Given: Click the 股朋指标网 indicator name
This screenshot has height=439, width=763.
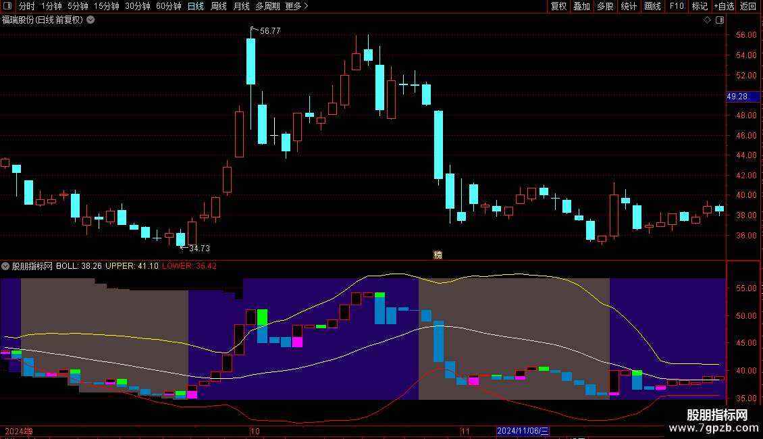Looking at the screenshot, I should point(32,266).
